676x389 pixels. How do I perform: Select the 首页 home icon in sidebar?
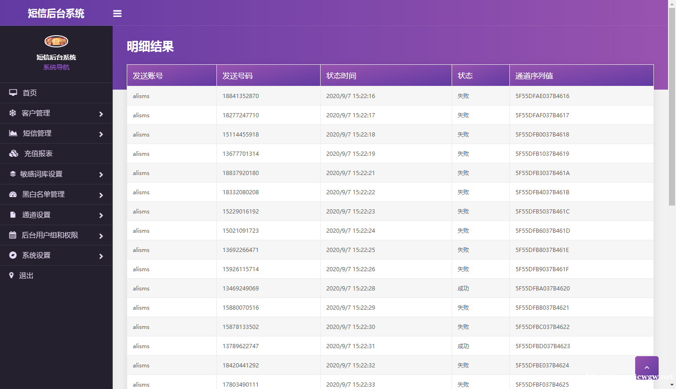(x=13, y=92)
